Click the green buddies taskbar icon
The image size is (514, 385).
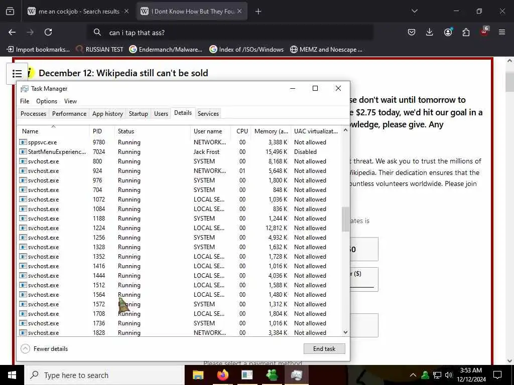coord(272,375)
